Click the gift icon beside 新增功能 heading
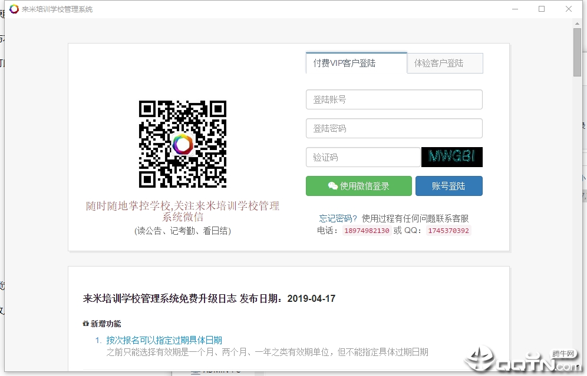Image resolution: width=587 pixels, height=376 pixels. [85, 324]
